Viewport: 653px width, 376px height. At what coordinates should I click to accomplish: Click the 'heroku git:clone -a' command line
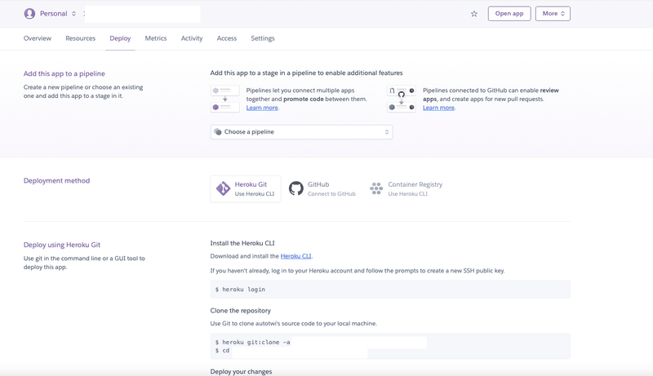pyautogui.click(x=253, y=342)
